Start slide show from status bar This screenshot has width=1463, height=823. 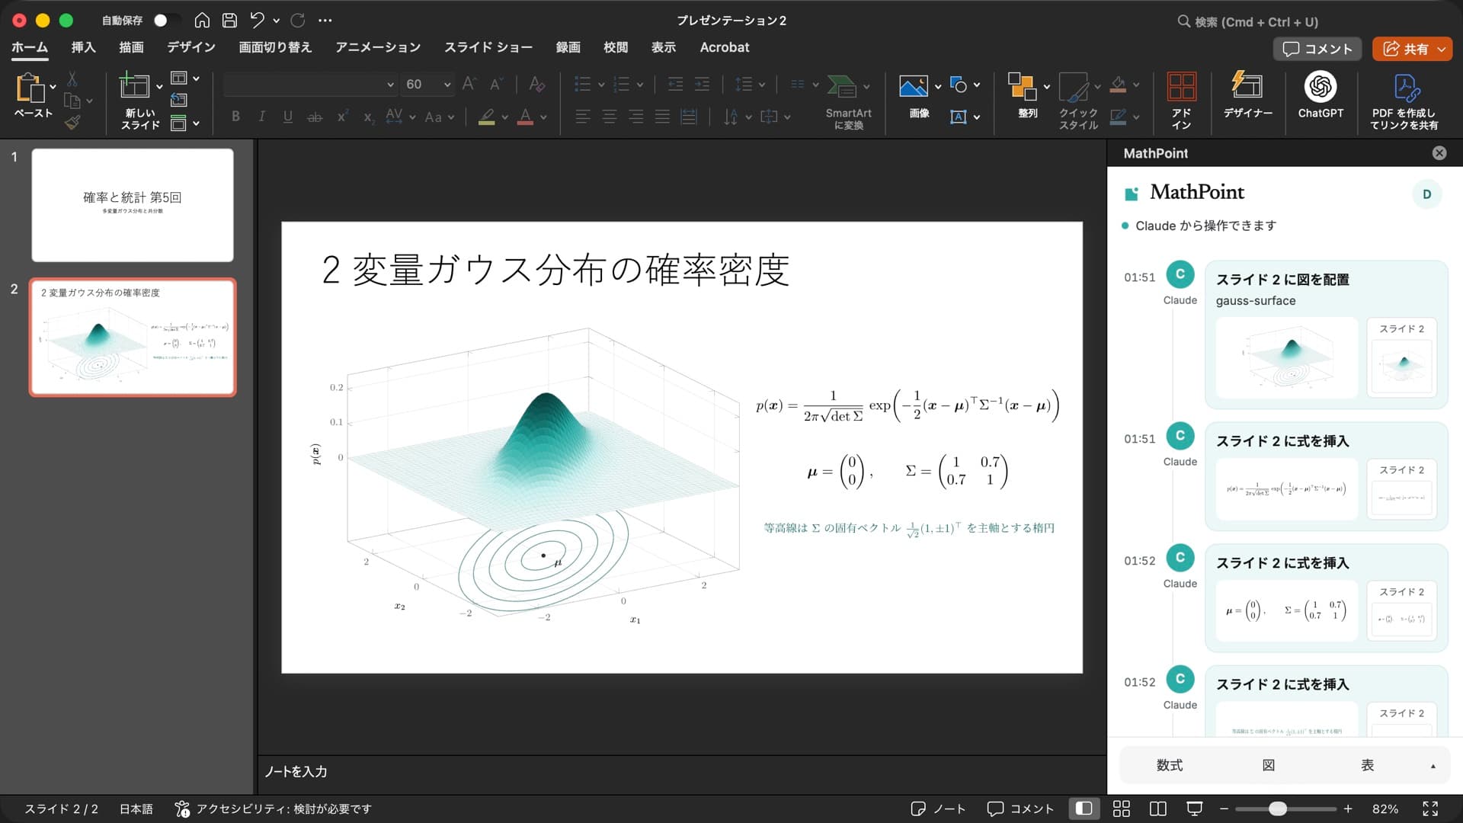pyautogui.click(x=1194, y=809)
